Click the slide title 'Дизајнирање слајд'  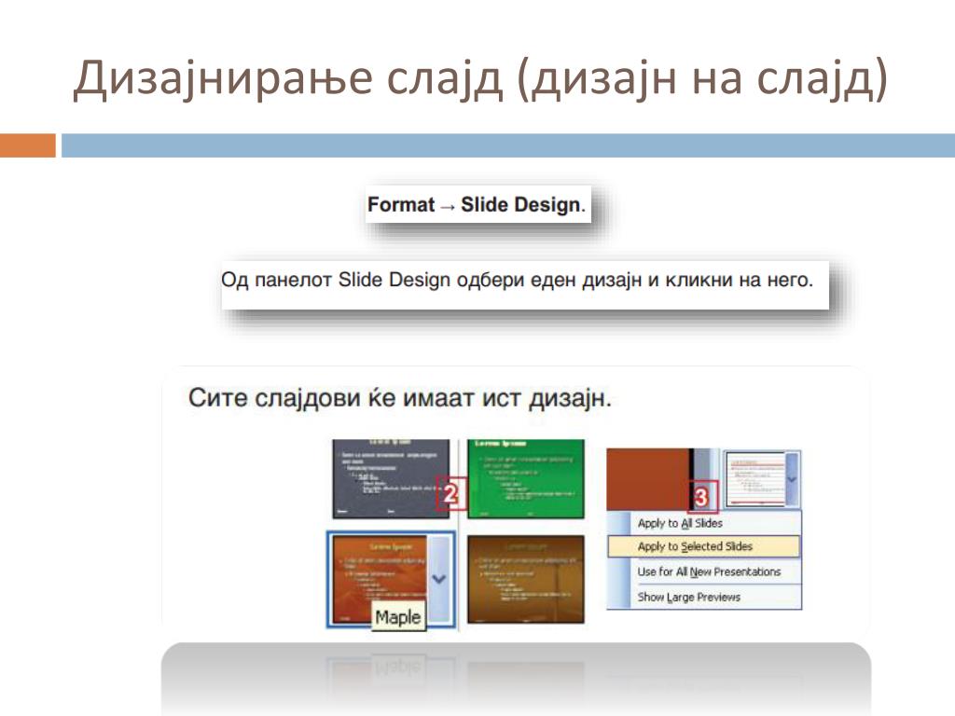tap(287, 78)
